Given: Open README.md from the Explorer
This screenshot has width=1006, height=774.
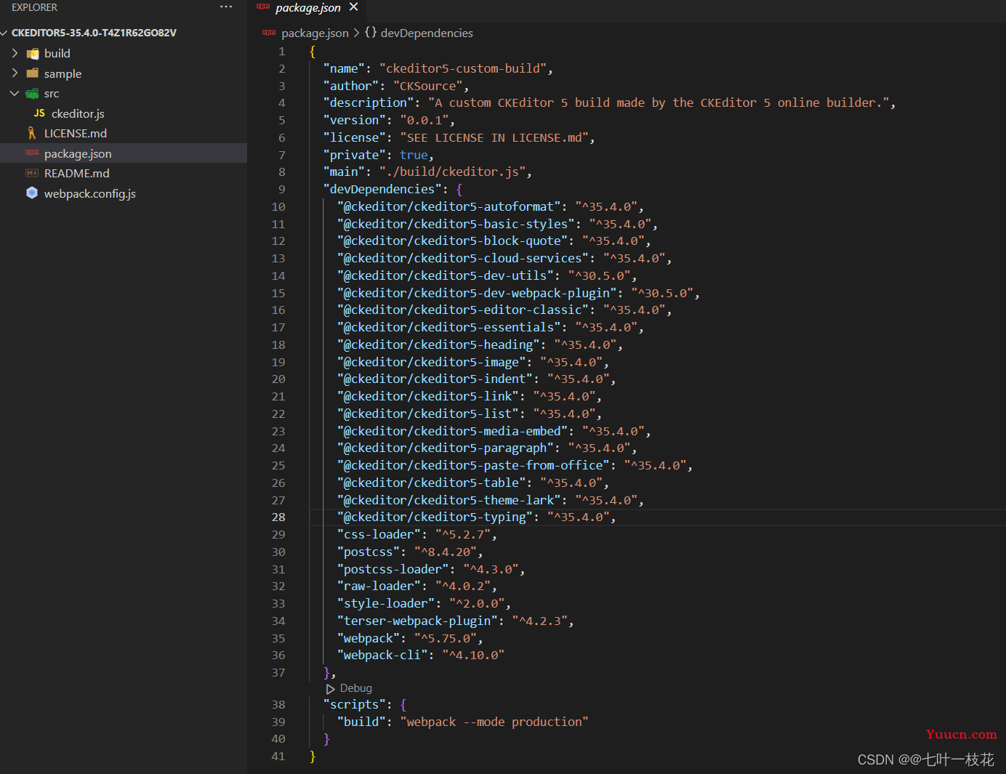Looking at the screenshot, I should (x=77, y=173).
